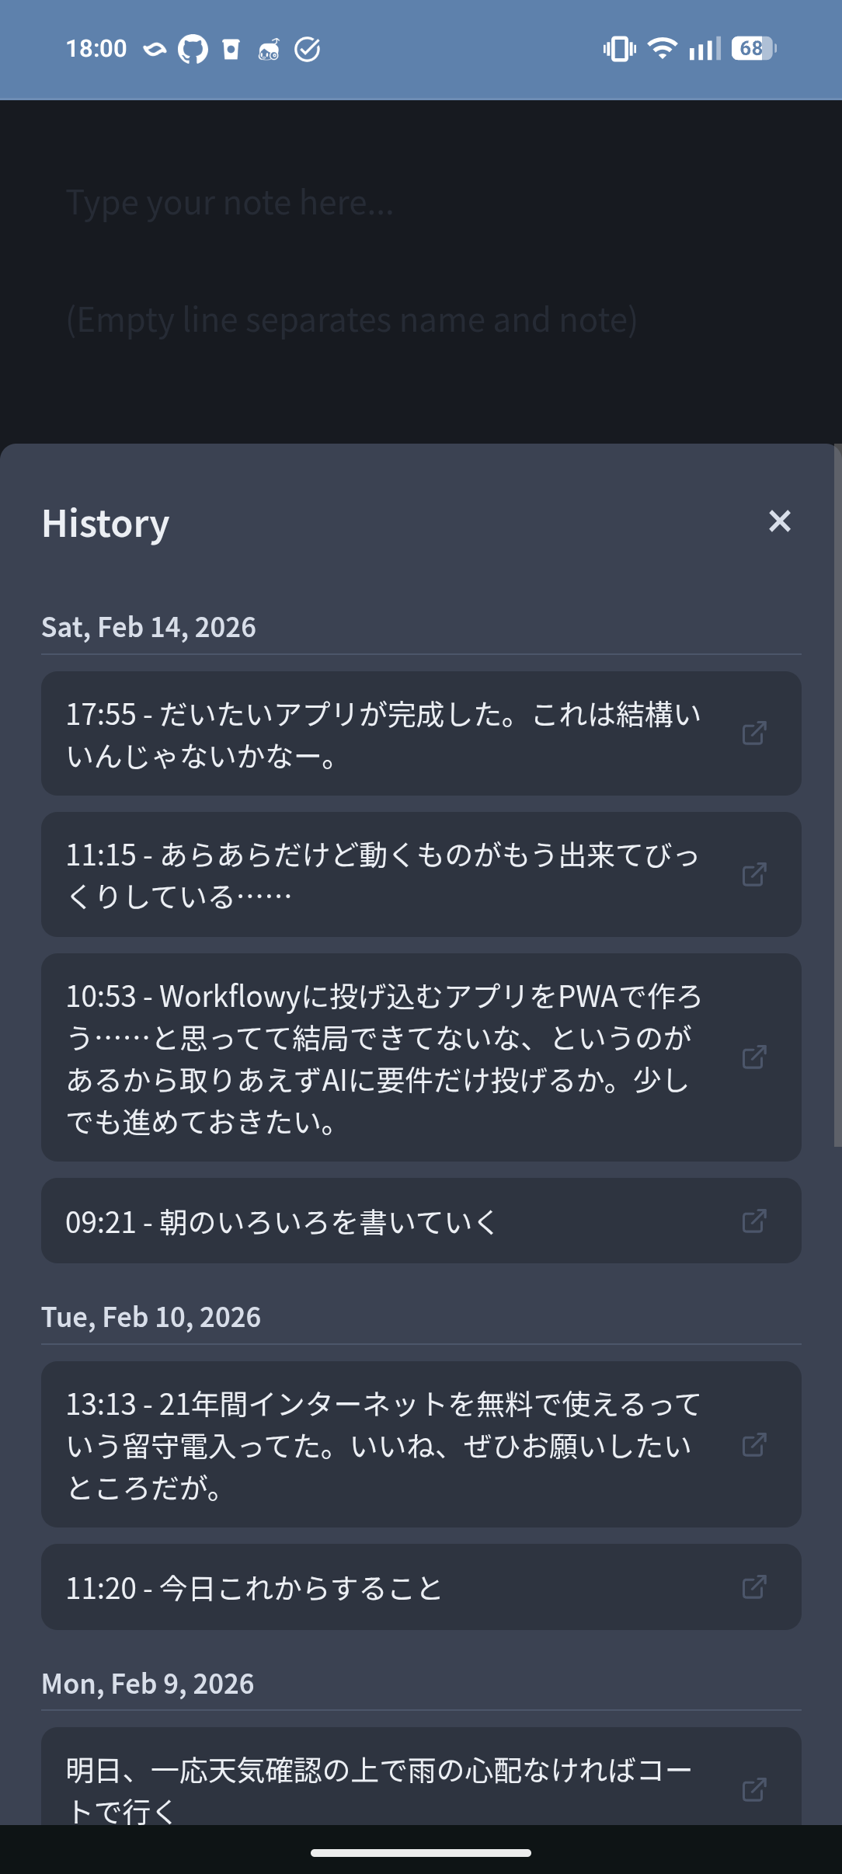Tap the checkmark task icon in status bar

coord(308,50)
